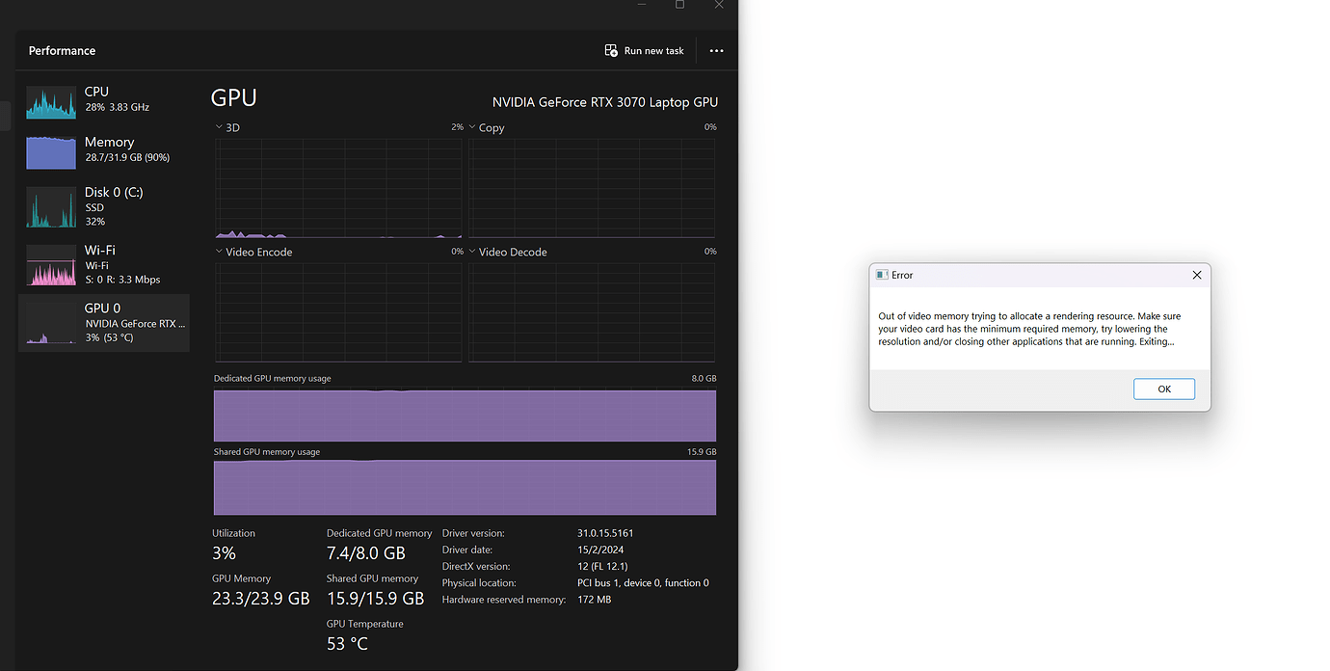
Task: Expand the Copy engine selector
Action: pos(471,126)
